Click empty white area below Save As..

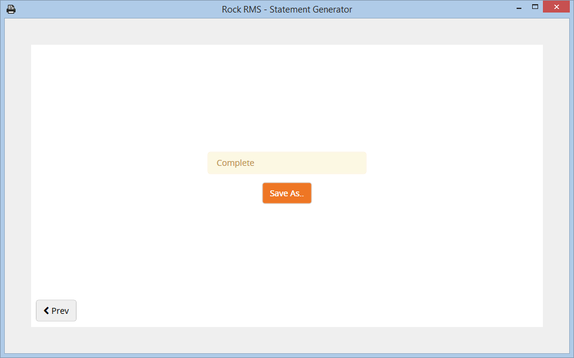click(287, 263)
